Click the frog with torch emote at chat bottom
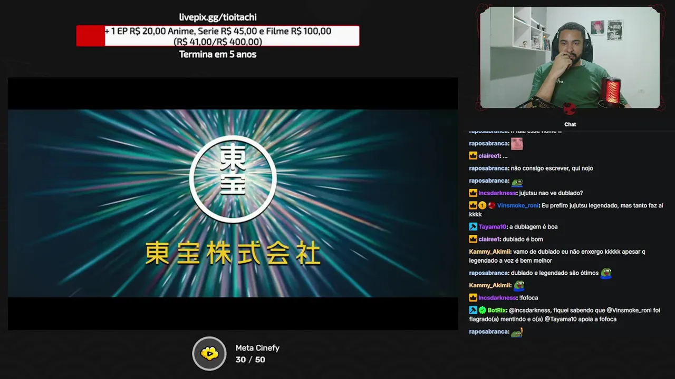This screenshot has width=675, height=379. [517, 332]
